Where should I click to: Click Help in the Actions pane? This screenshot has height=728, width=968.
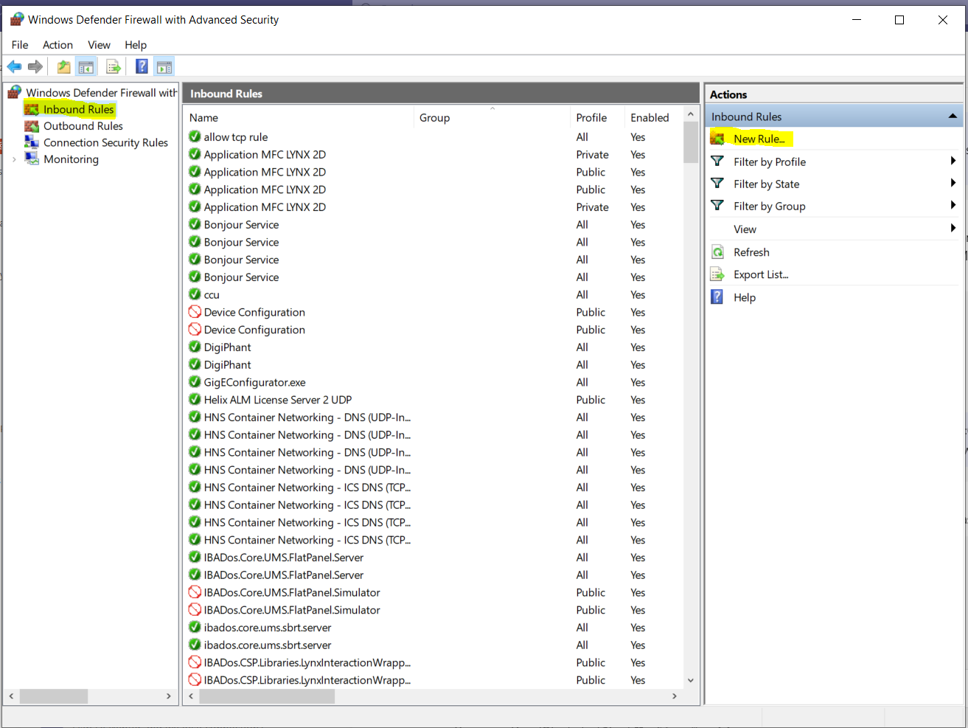click(745, 297)
